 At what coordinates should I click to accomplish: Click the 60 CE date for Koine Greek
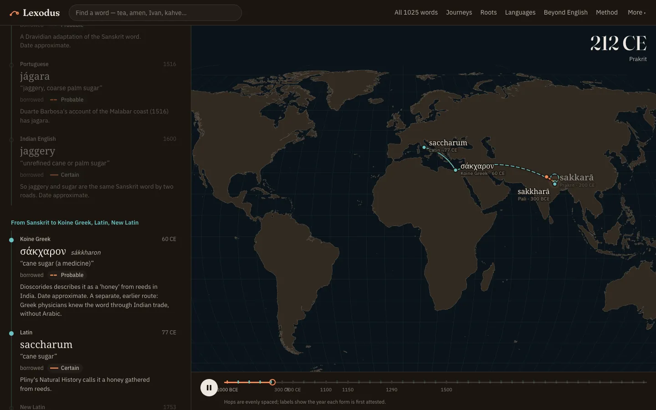click(x=169, y=239)
